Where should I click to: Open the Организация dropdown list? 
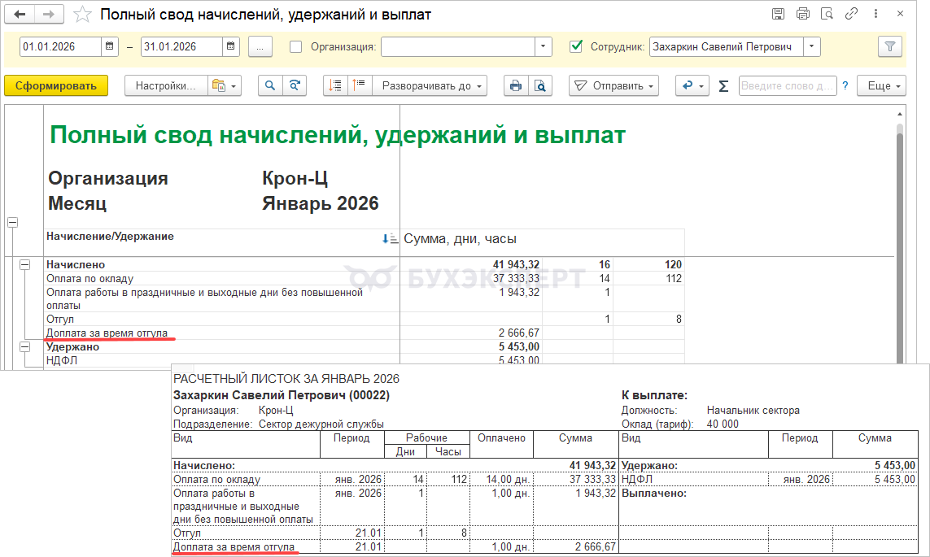point(544,47)
